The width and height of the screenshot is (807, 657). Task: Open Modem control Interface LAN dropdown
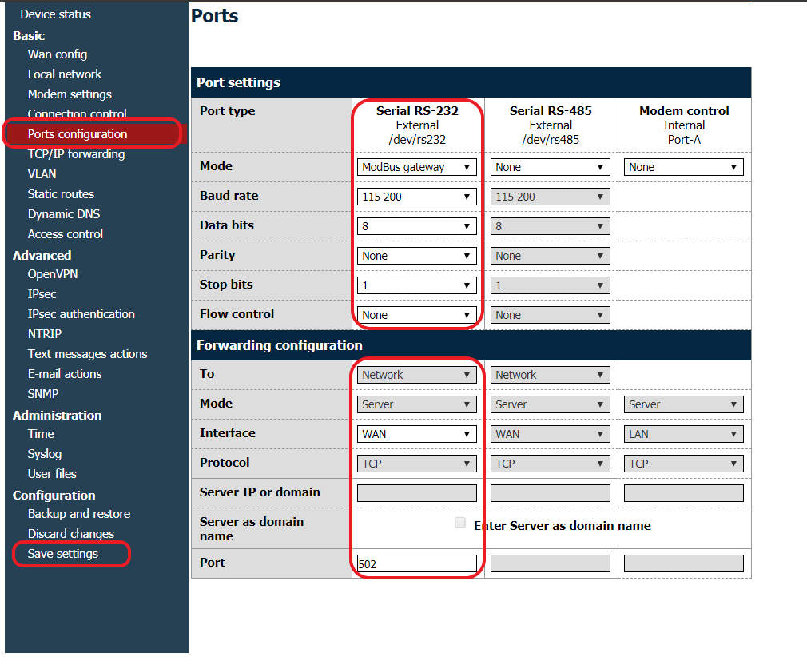683,434
